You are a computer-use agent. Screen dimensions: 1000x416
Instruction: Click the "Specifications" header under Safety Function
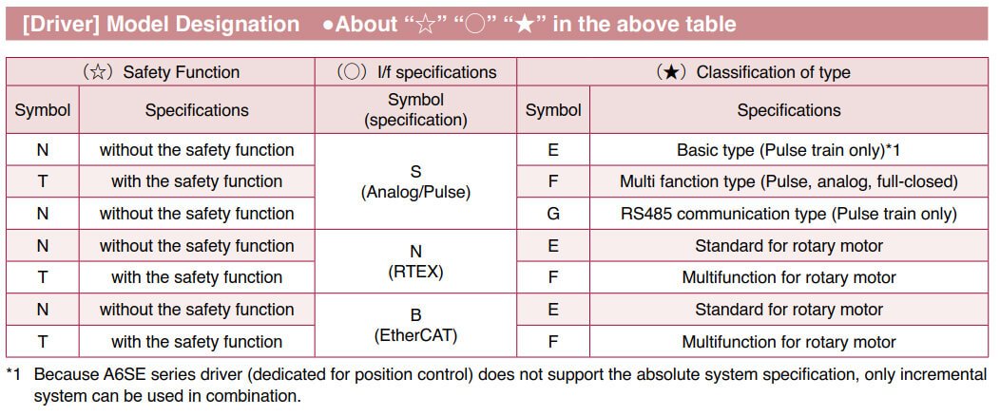pyautogui.click(x=197, y=110)
